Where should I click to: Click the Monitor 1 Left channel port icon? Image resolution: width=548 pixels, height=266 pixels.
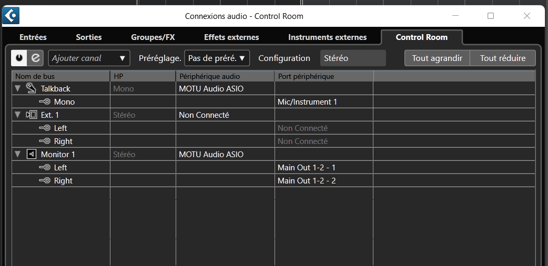45,168
